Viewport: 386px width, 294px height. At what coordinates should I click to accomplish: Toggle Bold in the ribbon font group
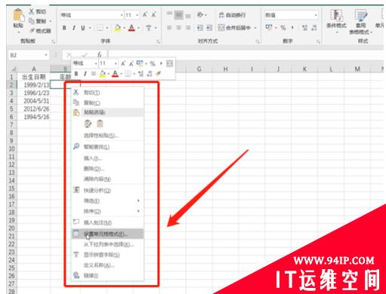pyautogui.click(x=64, y=28)
